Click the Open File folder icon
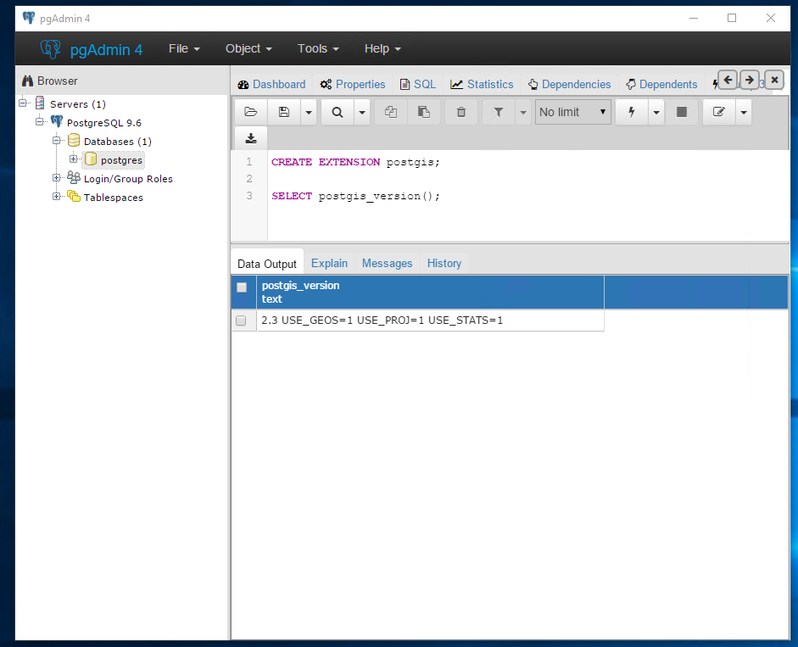 [250, 112]
